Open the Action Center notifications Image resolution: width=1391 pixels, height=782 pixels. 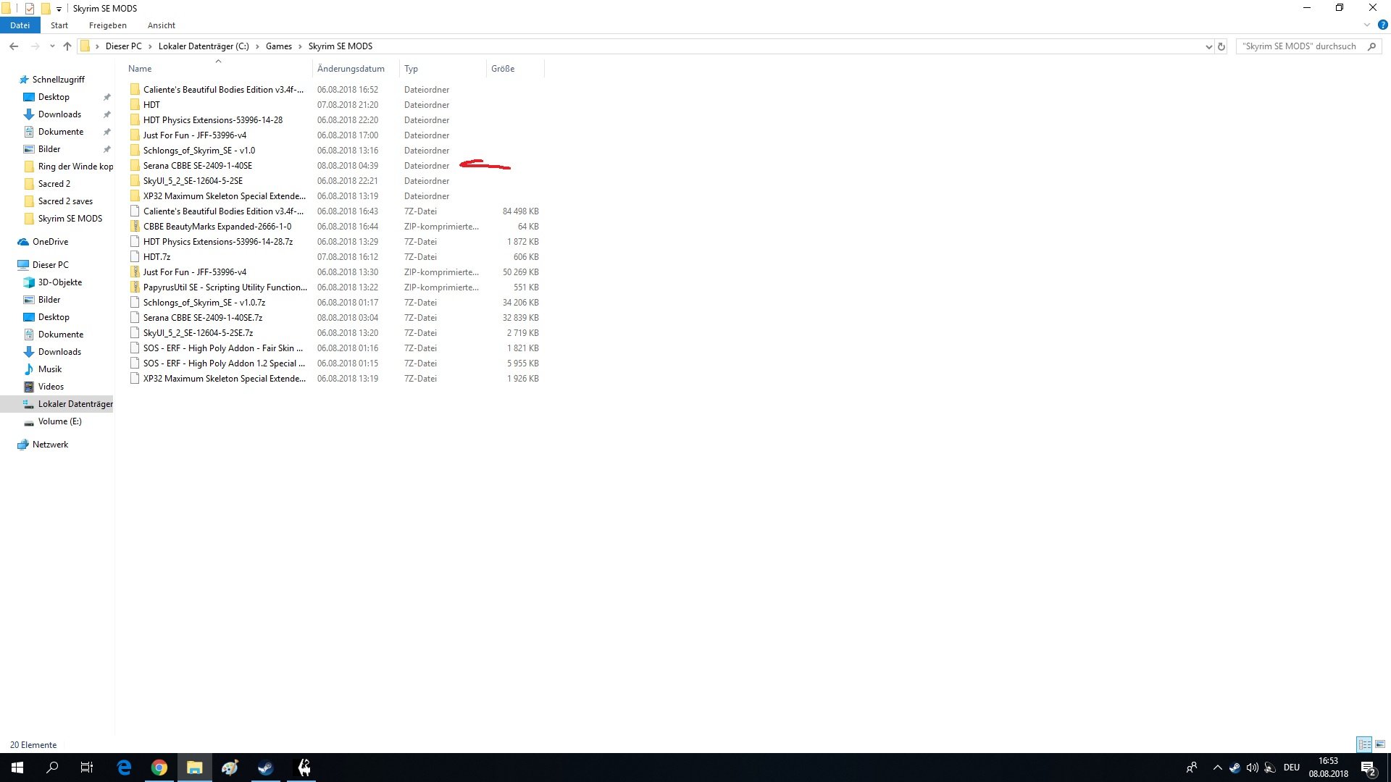tap(1368, 768)
